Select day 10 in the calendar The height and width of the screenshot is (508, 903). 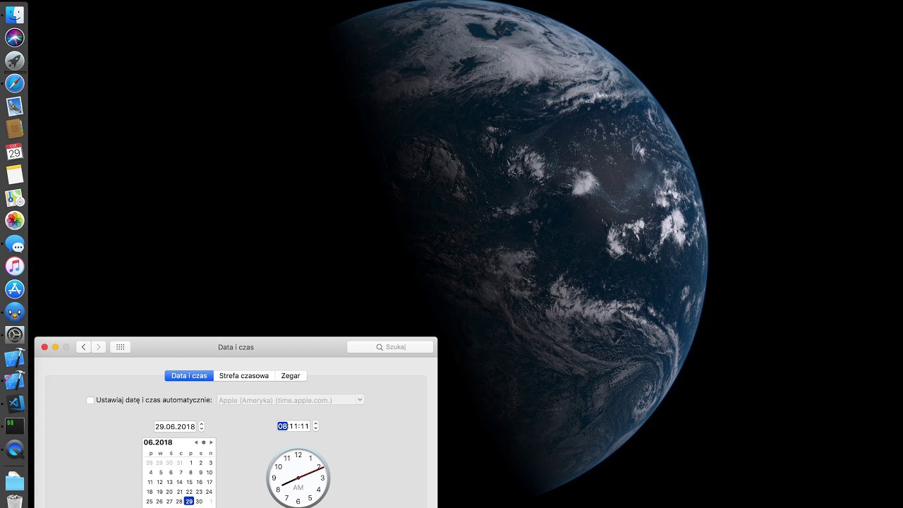(210, 473)
